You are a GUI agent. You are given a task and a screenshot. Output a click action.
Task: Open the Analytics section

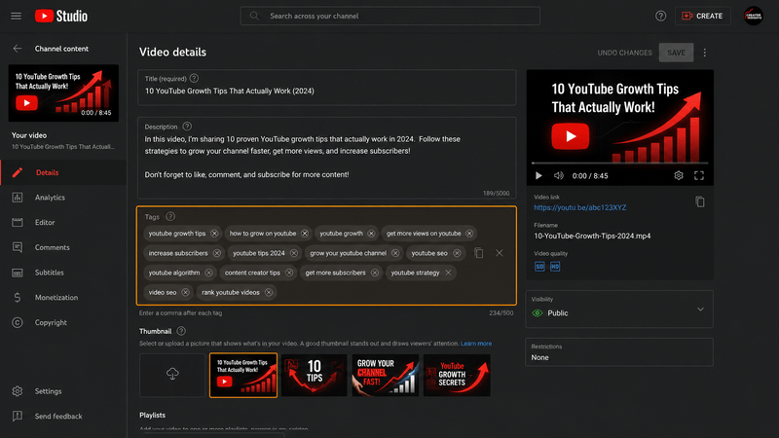pos(63,198)
